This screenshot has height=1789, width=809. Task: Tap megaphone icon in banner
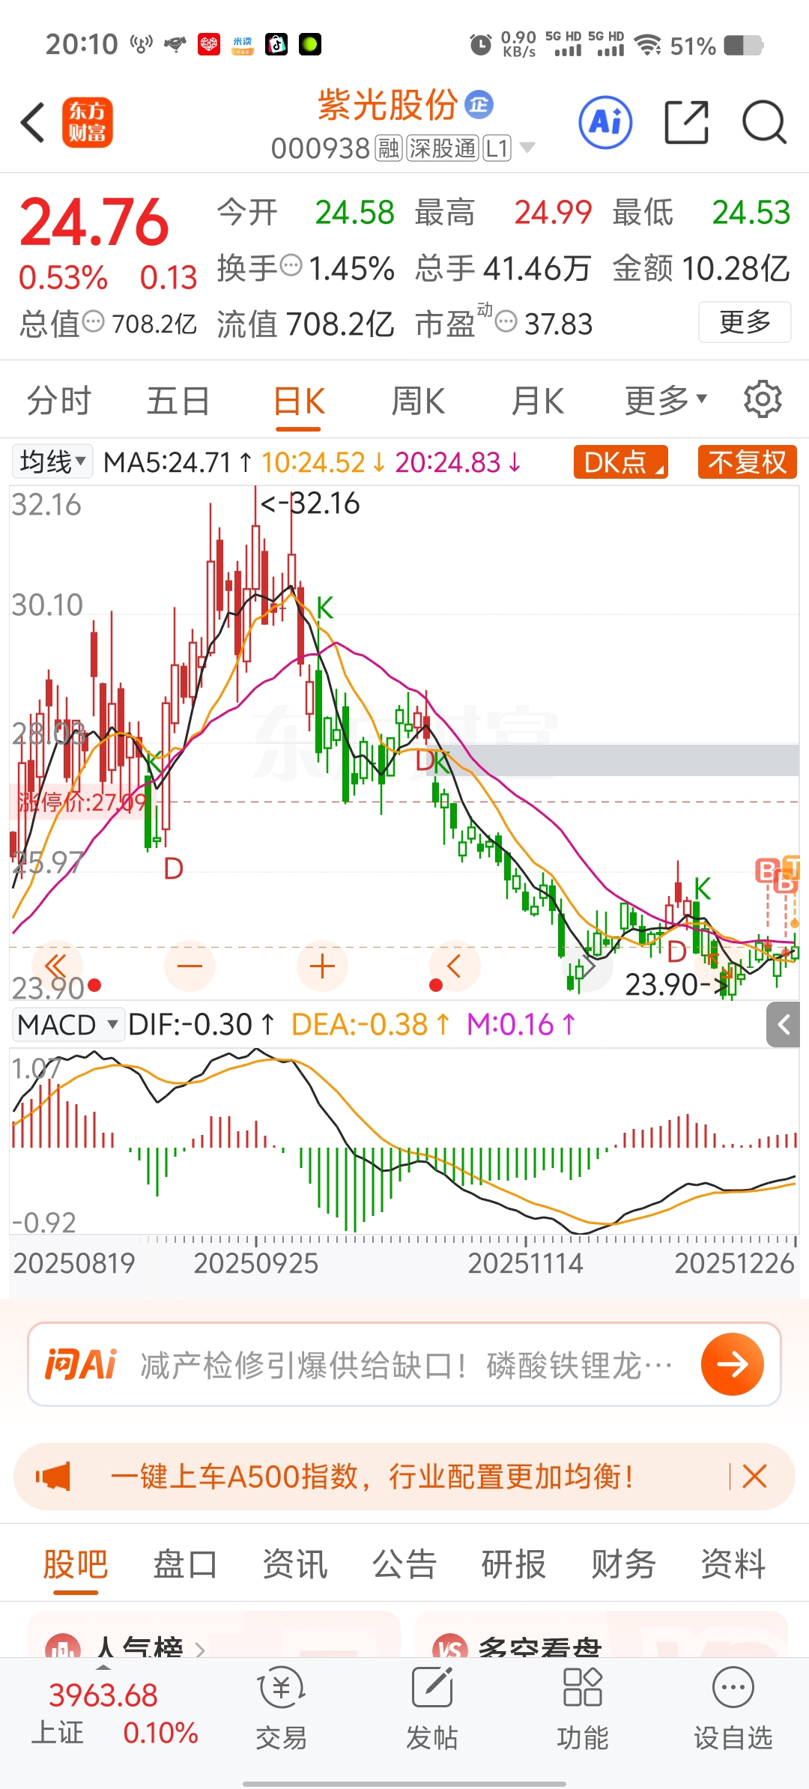pos(53,1477)
